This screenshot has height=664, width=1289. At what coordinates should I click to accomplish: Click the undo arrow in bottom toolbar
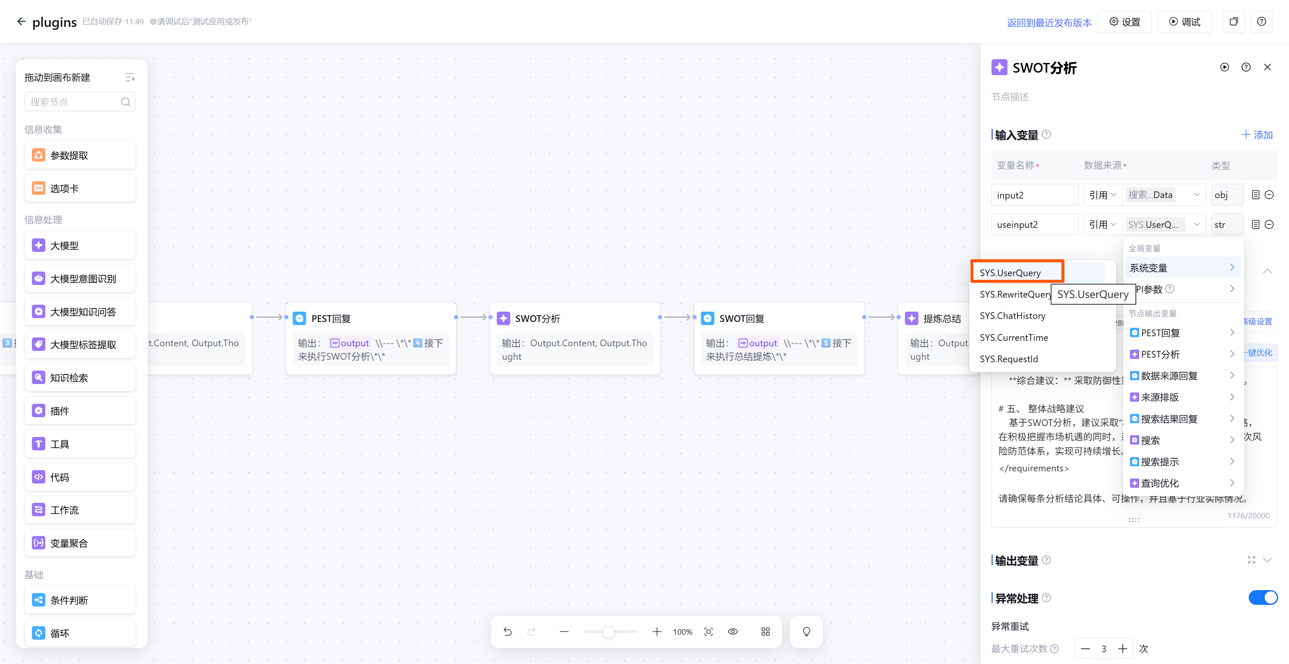(507, 632)
